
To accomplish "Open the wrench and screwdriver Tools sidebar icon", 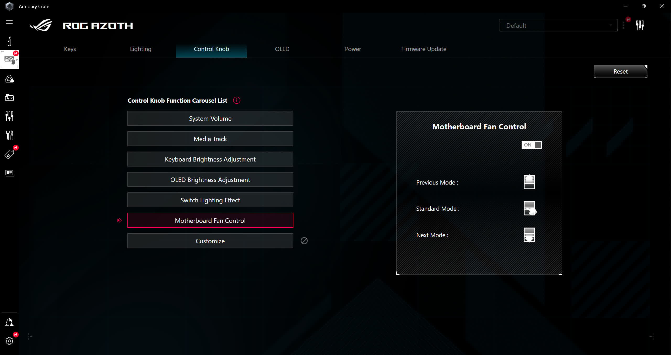I will click(9, 135).
